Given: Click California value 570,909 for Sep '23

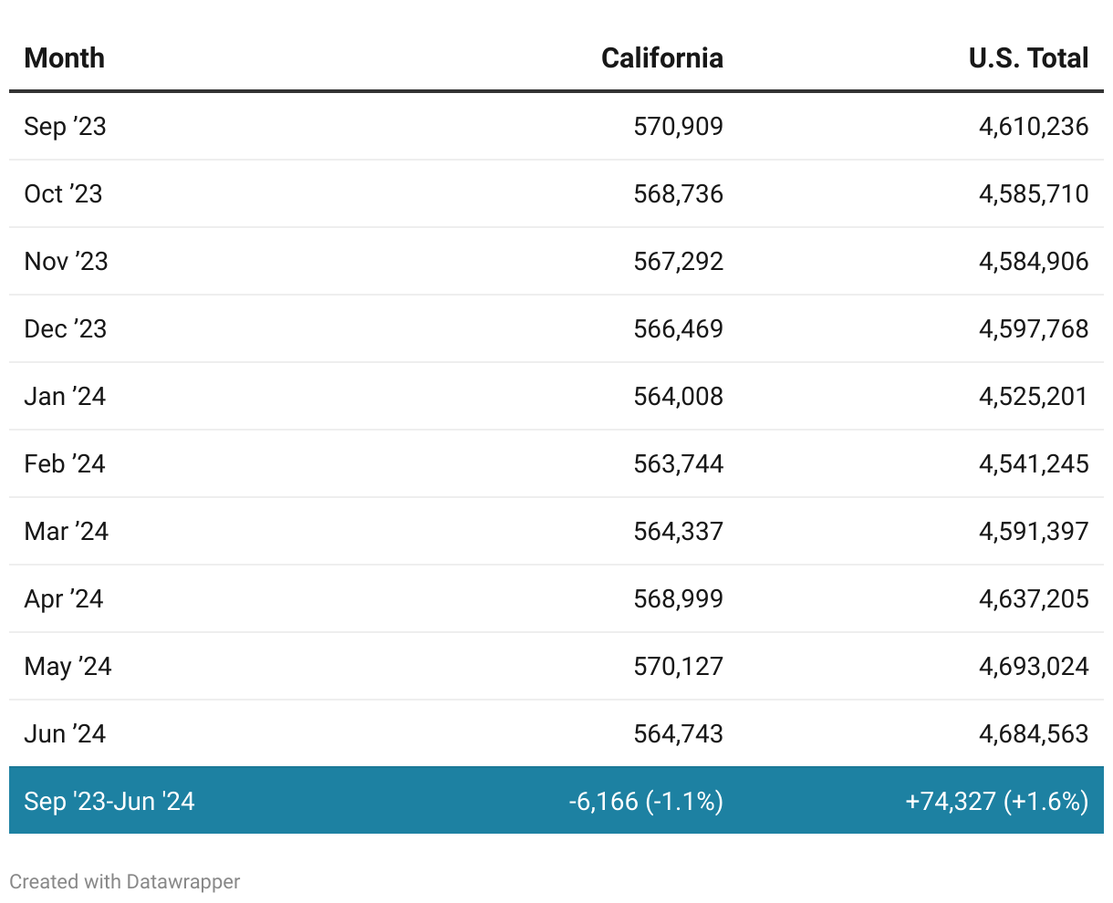Looking at the screenshot, I should pyautogui.click(x=678, y=126).
